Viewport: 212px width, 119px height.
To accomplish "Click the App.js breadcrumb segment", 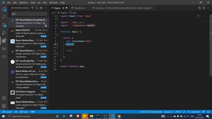I will coord(62,13).
